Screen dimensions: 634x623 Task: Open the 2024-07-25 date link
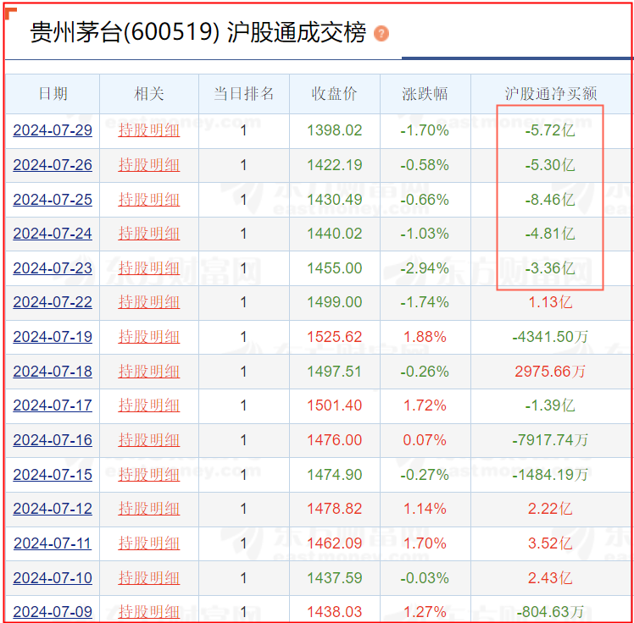(x=53, y=200)
